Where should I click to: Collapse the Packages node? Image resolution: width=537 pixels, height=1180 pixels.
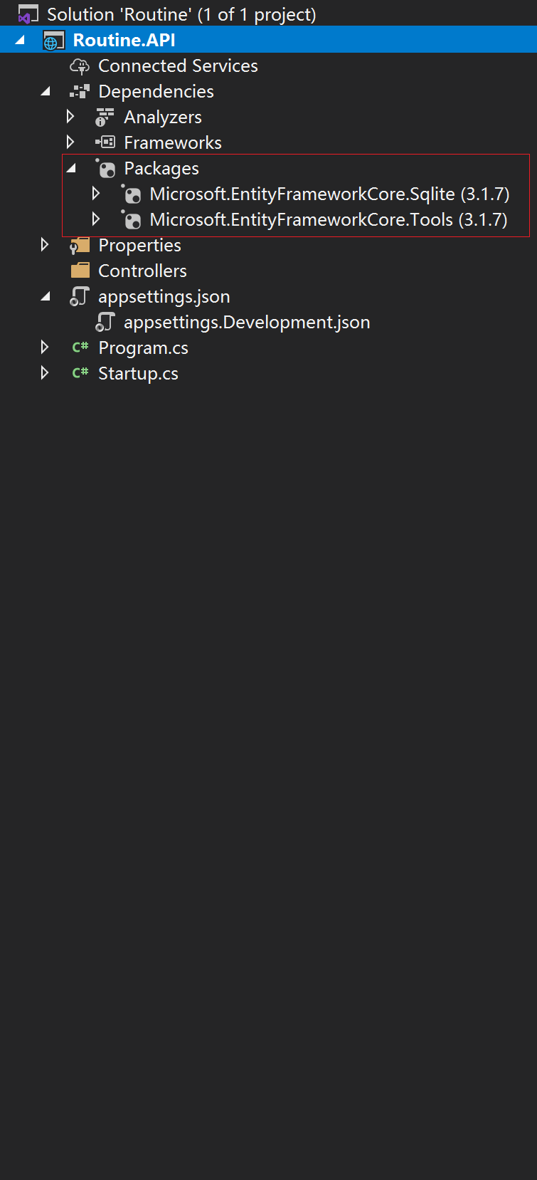71,169
